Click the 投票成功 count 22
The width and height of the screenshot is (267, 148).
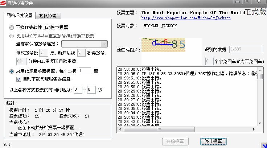pyautogui.click(x=37, y=116)
